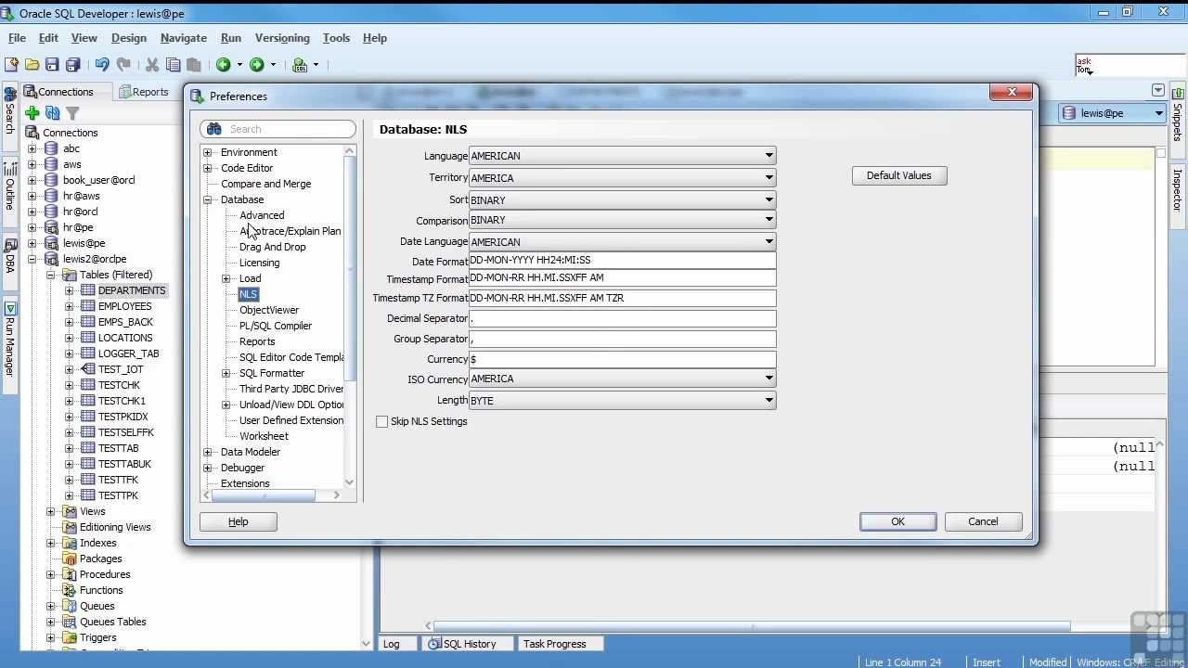Click the Open folder toolbar icon

pyautogui.click(x=32, y=65)
